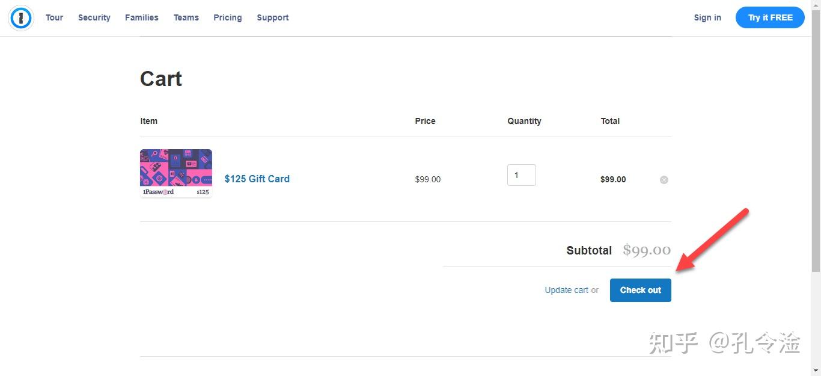
Task: Click the Update cart link
Action: pyautogui.click(x=566, y=290)
